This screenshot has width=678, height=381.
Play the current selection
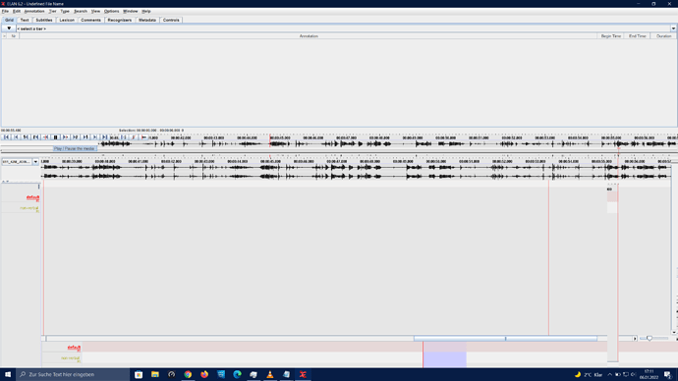pos(124,136)
